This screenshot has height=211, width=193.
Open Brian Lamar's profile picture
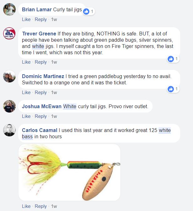[x=9, y=9]
